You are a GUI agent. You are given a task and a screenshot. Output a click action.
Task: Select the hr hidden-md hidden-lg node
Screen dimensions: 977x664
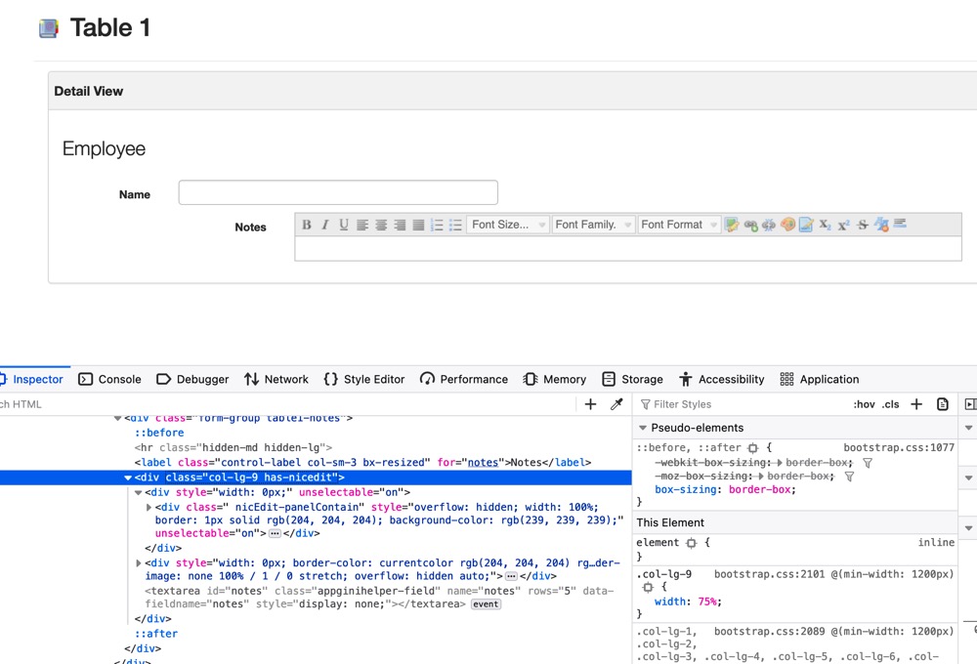click(234, 448)
